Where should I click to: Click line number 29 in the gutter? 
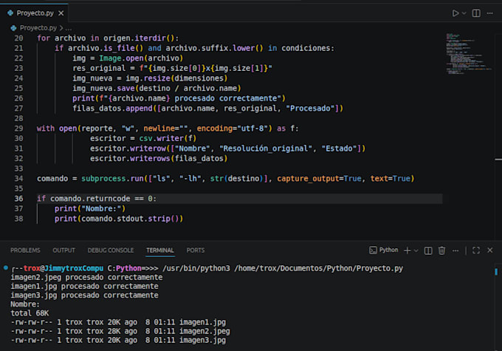[x=18, y=129]
